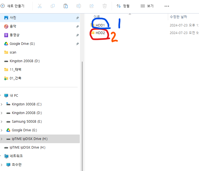Click the drive icon beside Samsung 500GB
199x171 pixels.
click(8, 122)
